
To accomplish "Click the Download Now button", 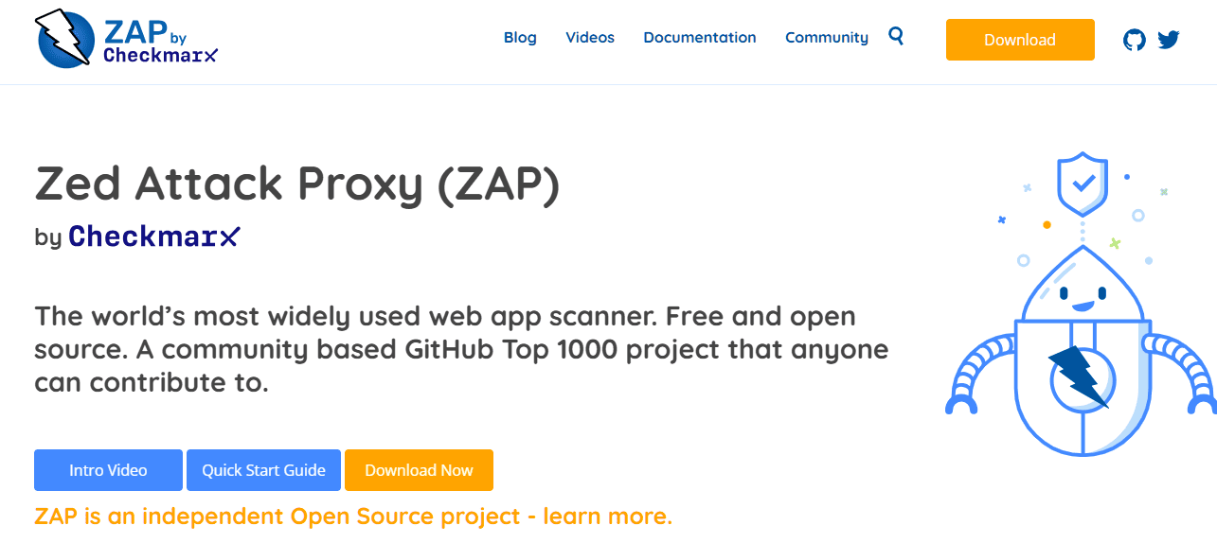I will (419, 470).
